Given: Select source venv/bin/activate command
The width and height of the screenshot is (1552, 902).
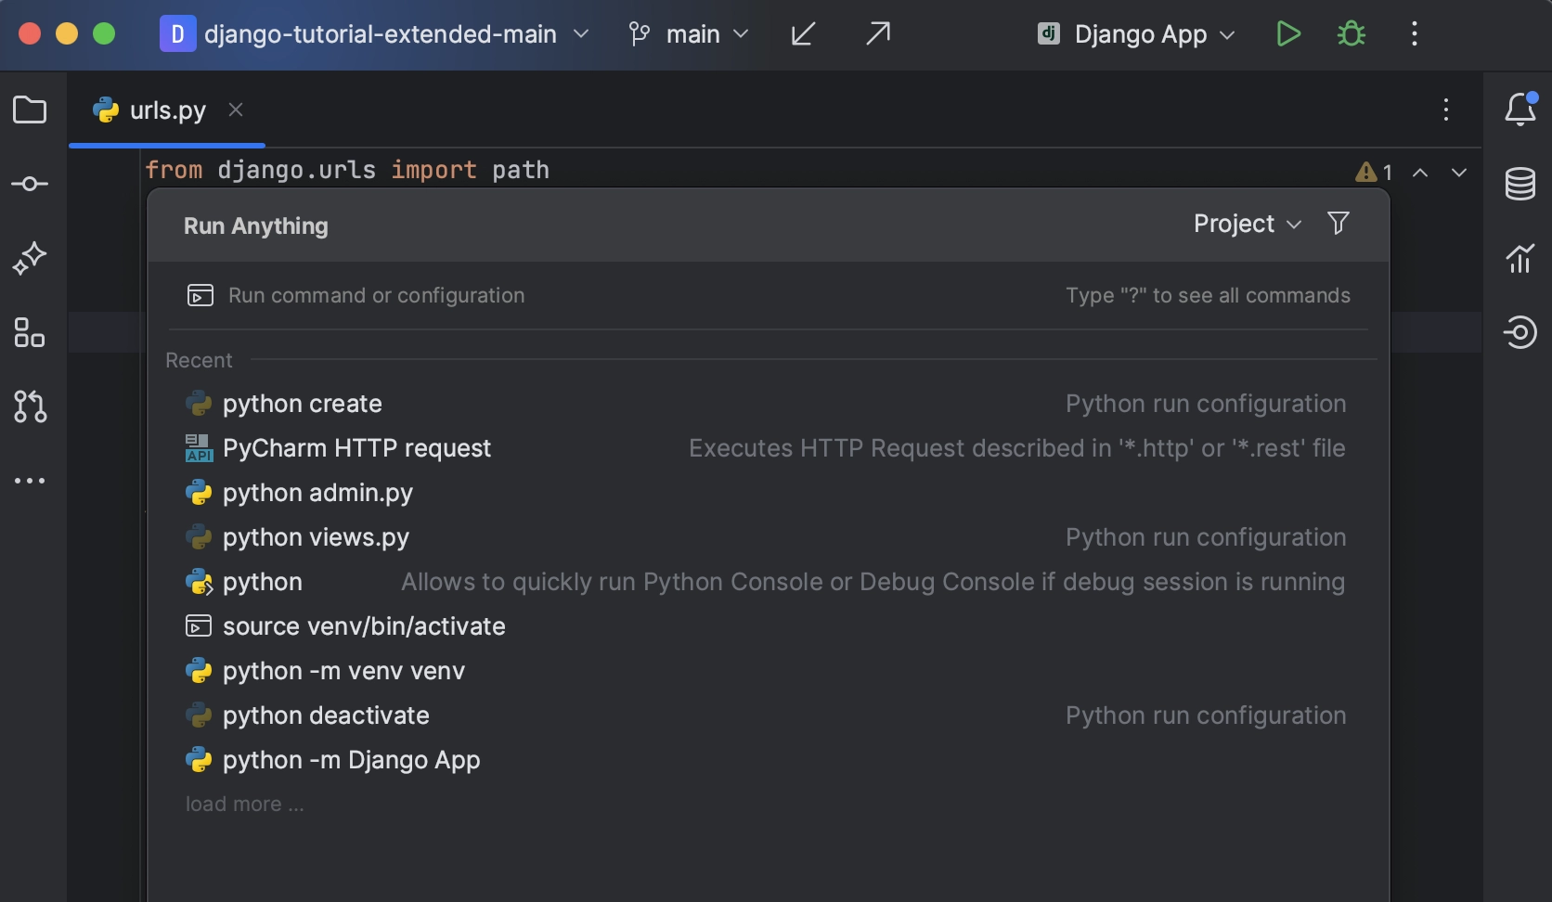Looking at the screenshot, I should (x=769, y=626).
